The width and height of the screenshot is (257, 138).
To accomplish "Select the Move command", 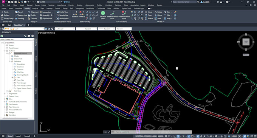I will (x=149, y=12).
